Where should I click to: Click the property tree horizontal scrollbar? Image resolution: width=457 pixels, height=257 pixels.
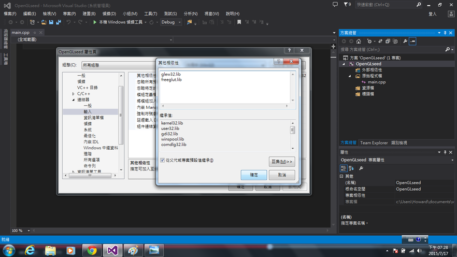pos(90,176)
